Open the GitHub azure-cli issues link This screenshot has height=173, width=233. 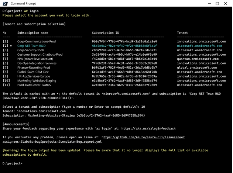click(93, 139)
